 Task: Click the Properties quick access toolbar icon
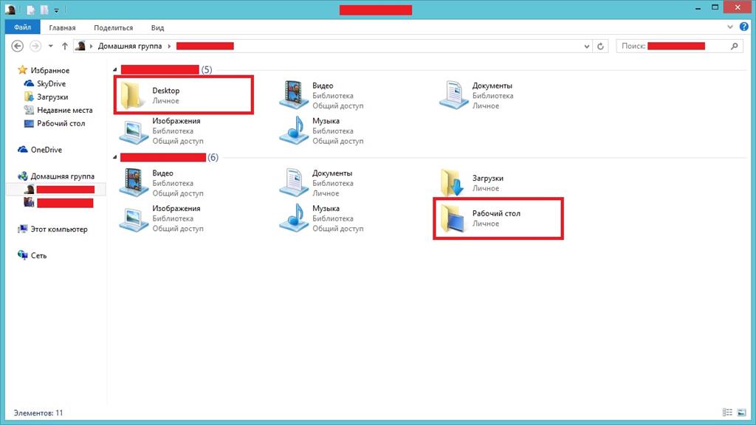[x=31, y=10]
